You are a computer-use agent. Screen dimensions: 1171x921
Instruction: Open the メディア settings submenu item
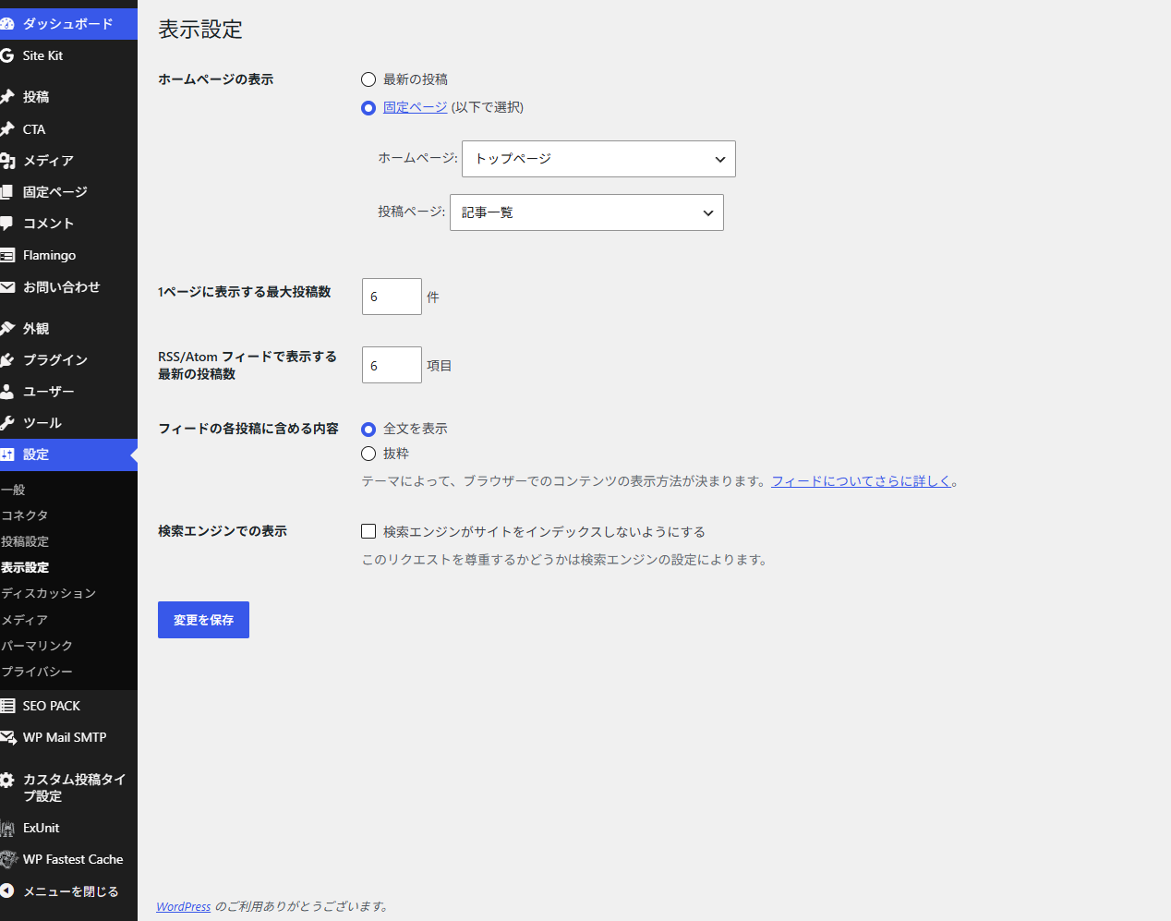[x=24, y=620]
